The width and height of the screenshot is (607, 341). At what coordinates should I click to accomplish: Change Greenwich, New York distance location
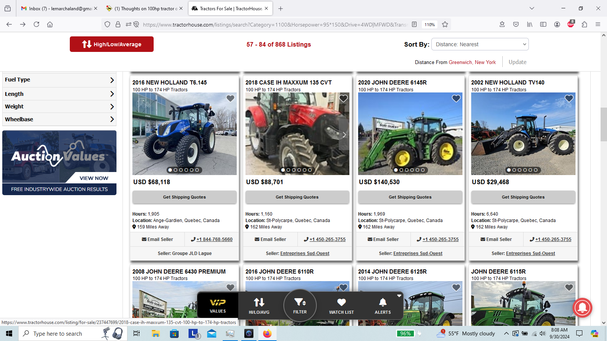(x=472, y=62)
